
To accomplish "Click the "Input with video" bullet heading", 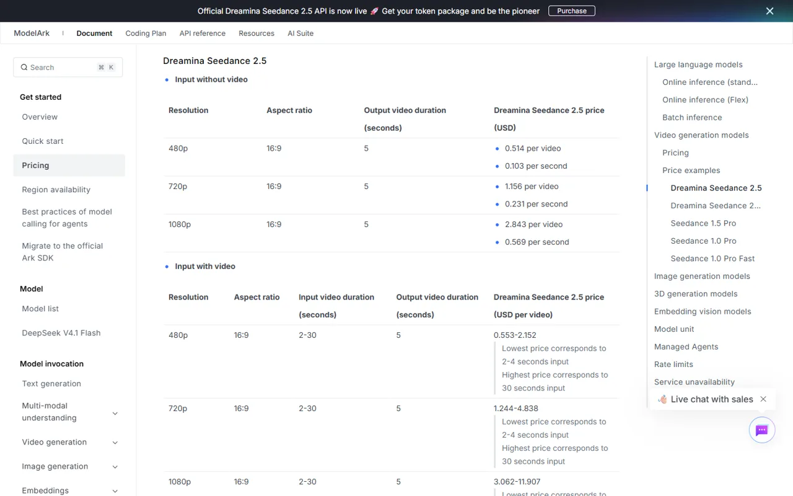I will coord(205,267).
